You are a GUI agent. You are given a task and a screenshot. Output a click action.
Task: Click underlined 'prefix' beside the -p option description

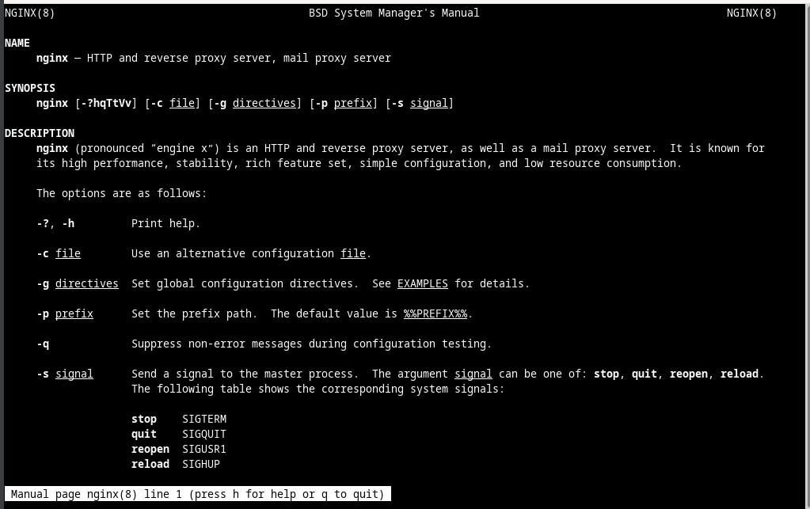point(74,313)
